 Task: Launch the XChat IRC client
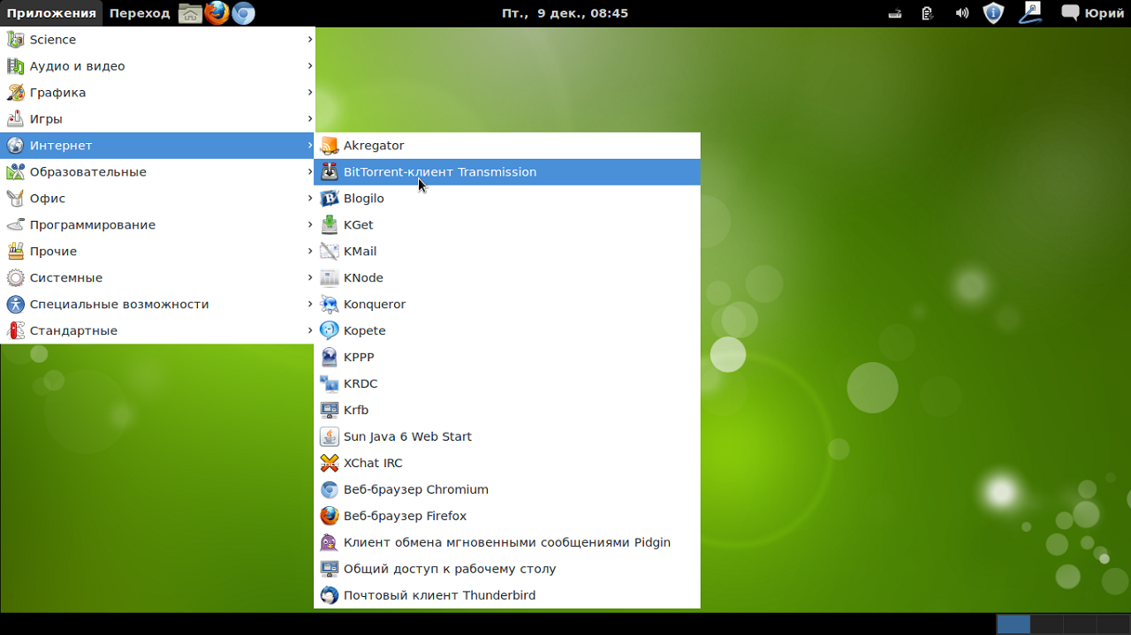[x=507, y=464]
